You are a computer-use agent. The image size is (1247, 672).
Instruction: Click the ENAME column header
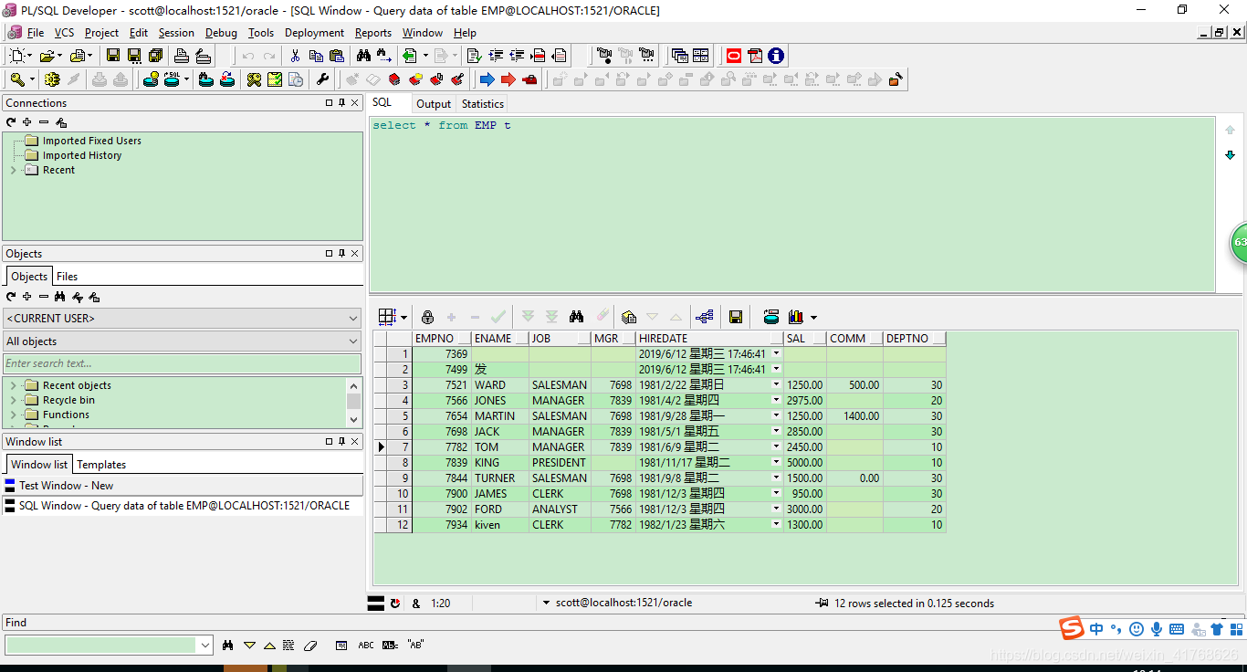coord(492,339)
